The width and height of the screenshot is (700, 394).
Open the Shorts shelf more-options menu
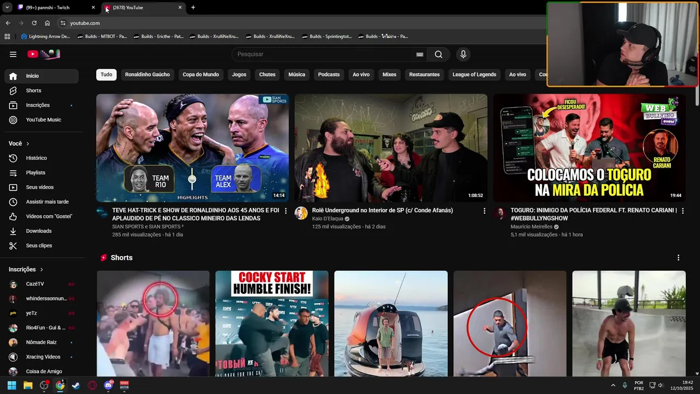click(x=679, y=258)
